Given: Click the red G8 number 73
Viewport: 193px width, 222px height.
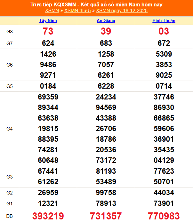Looking at the screenshot, I should pyautogui.click(x=48, y=31).
